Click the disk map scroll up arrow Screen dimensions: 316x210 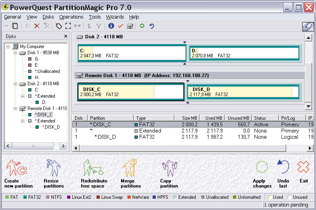[x=308, y=38]
